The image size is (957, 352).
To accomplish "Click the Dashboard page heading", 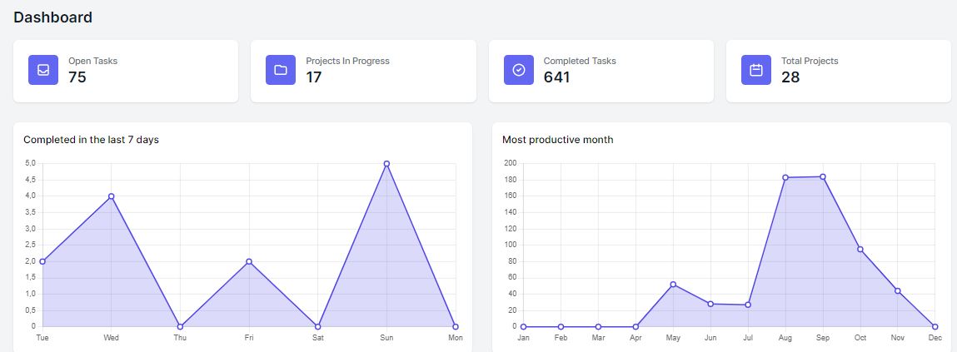I will pyautogui.click(x=53, y=17).
